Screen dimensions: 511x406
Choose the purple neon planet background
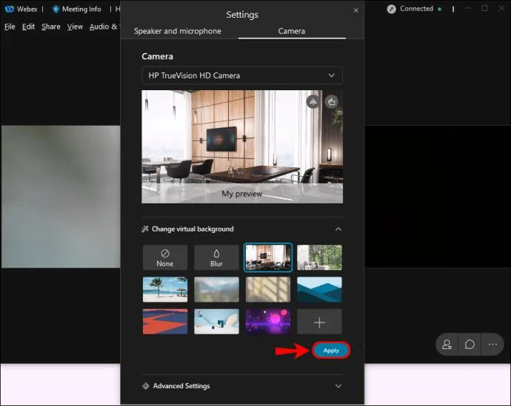point(268,322)
